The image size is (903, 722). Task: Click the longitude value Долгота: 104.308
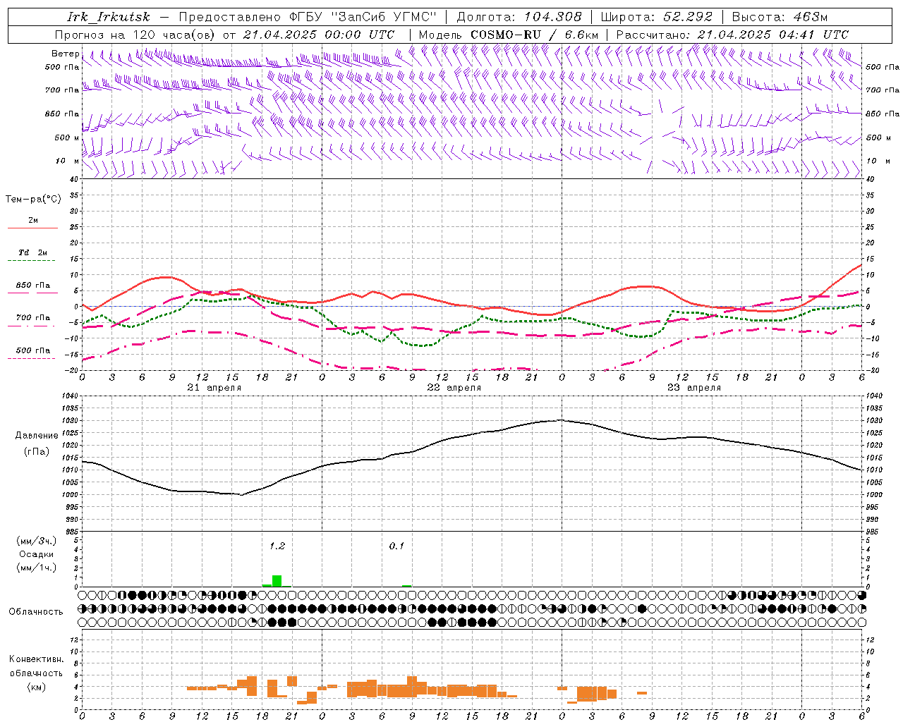coord(519,17)
